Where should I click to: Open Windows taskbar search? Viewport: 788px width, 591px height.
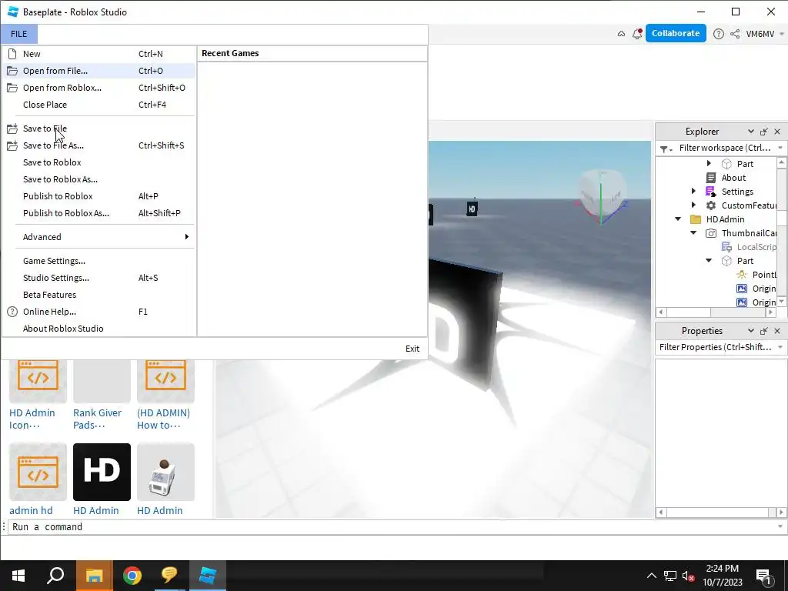click(x=55, y=576)
